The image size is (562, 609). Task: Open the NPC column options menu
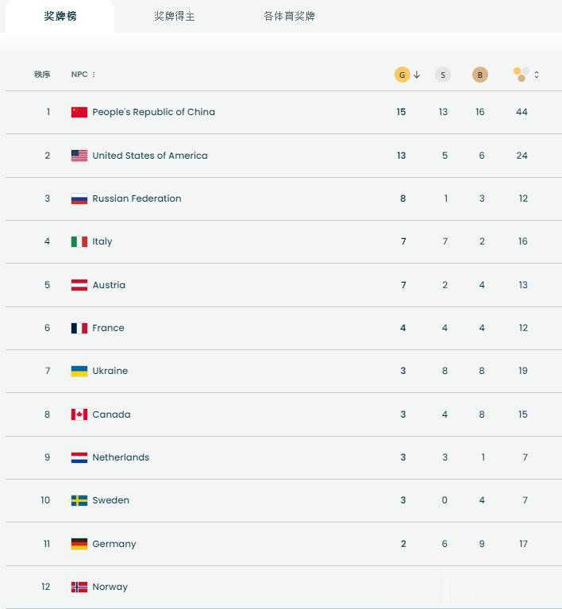pos(94,75)
